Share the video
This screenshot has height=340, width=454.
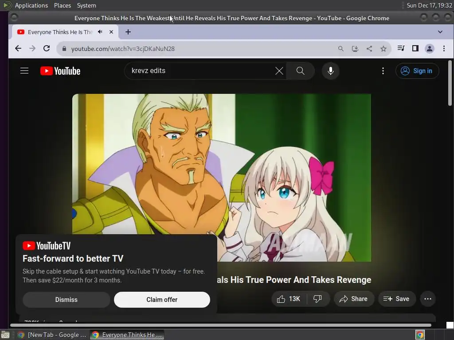pos(354,299)
